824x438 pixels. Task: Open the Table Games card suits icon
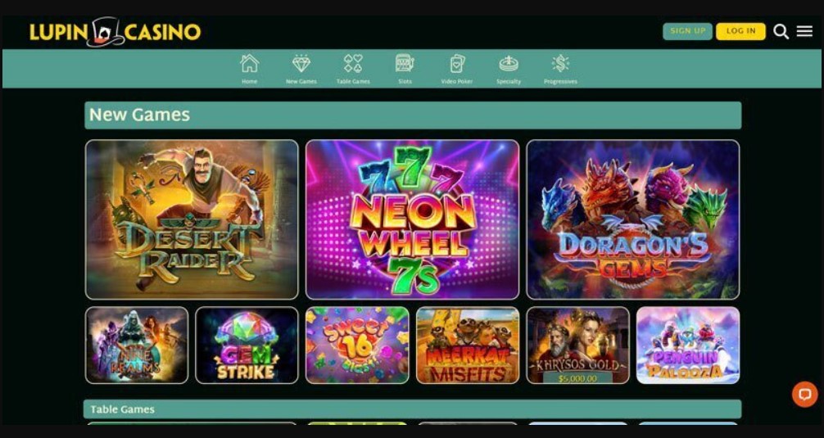[x=353, y=64]
